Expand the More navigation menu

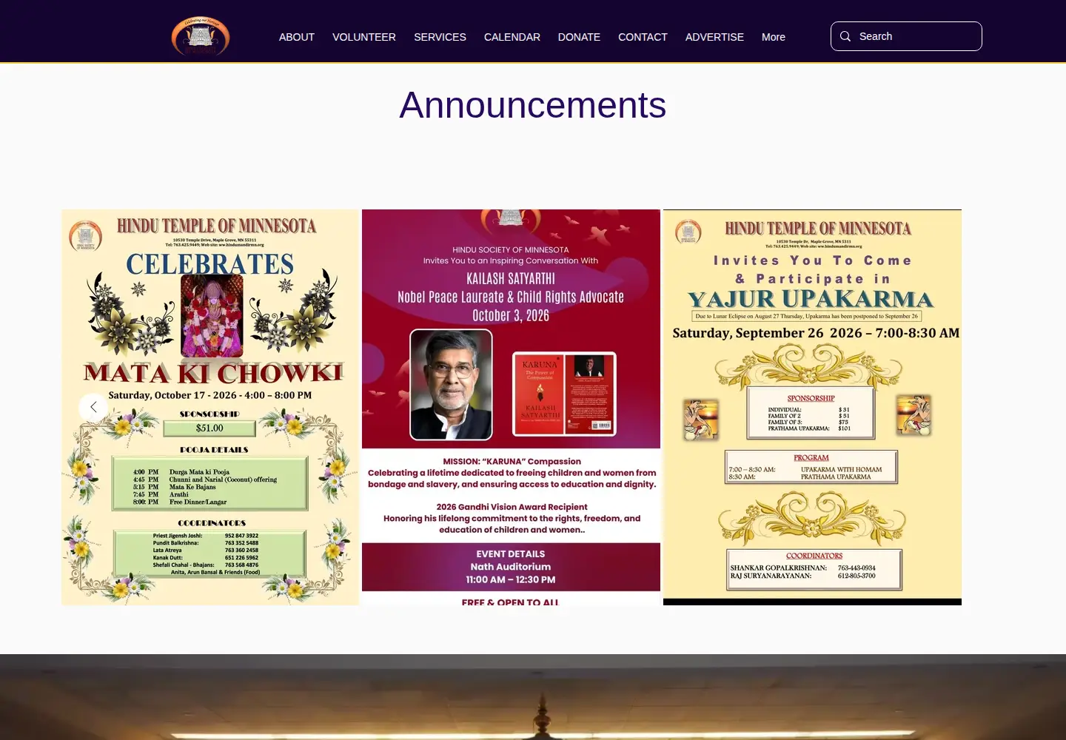point(774,37)
